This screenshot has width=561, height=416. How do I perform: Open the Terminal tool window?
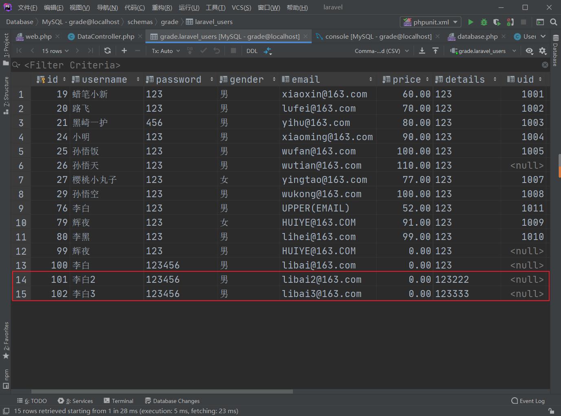(119, 401)
